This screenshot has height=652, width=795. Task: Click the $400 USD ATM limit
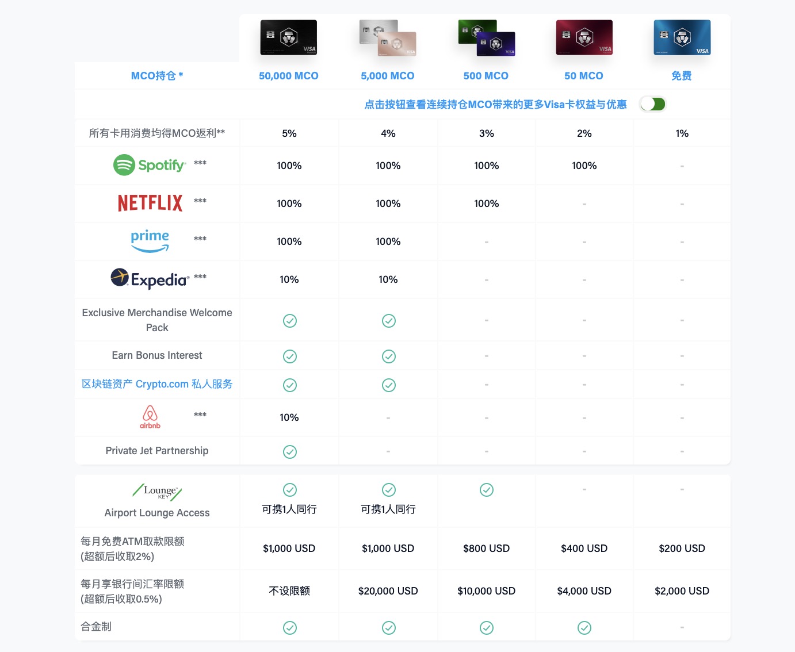[584, 549]
